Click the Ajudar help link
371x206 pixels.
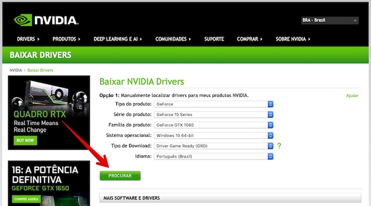tap(352, 96)
